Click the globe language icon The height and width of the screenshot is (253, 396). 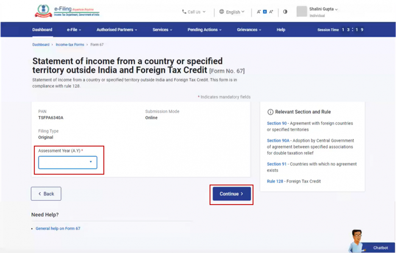222,12
